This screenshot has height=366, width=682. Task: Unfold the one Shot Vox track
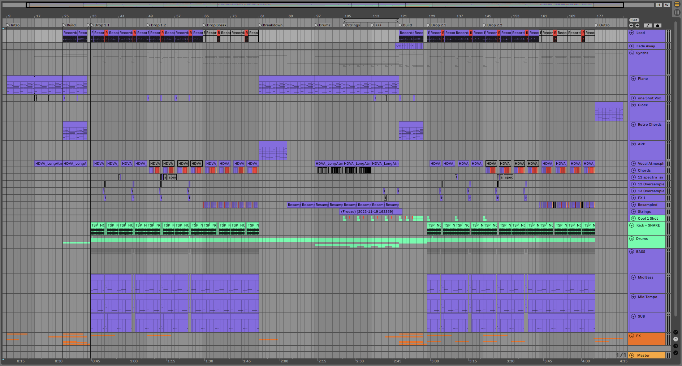tap(633, 98)
